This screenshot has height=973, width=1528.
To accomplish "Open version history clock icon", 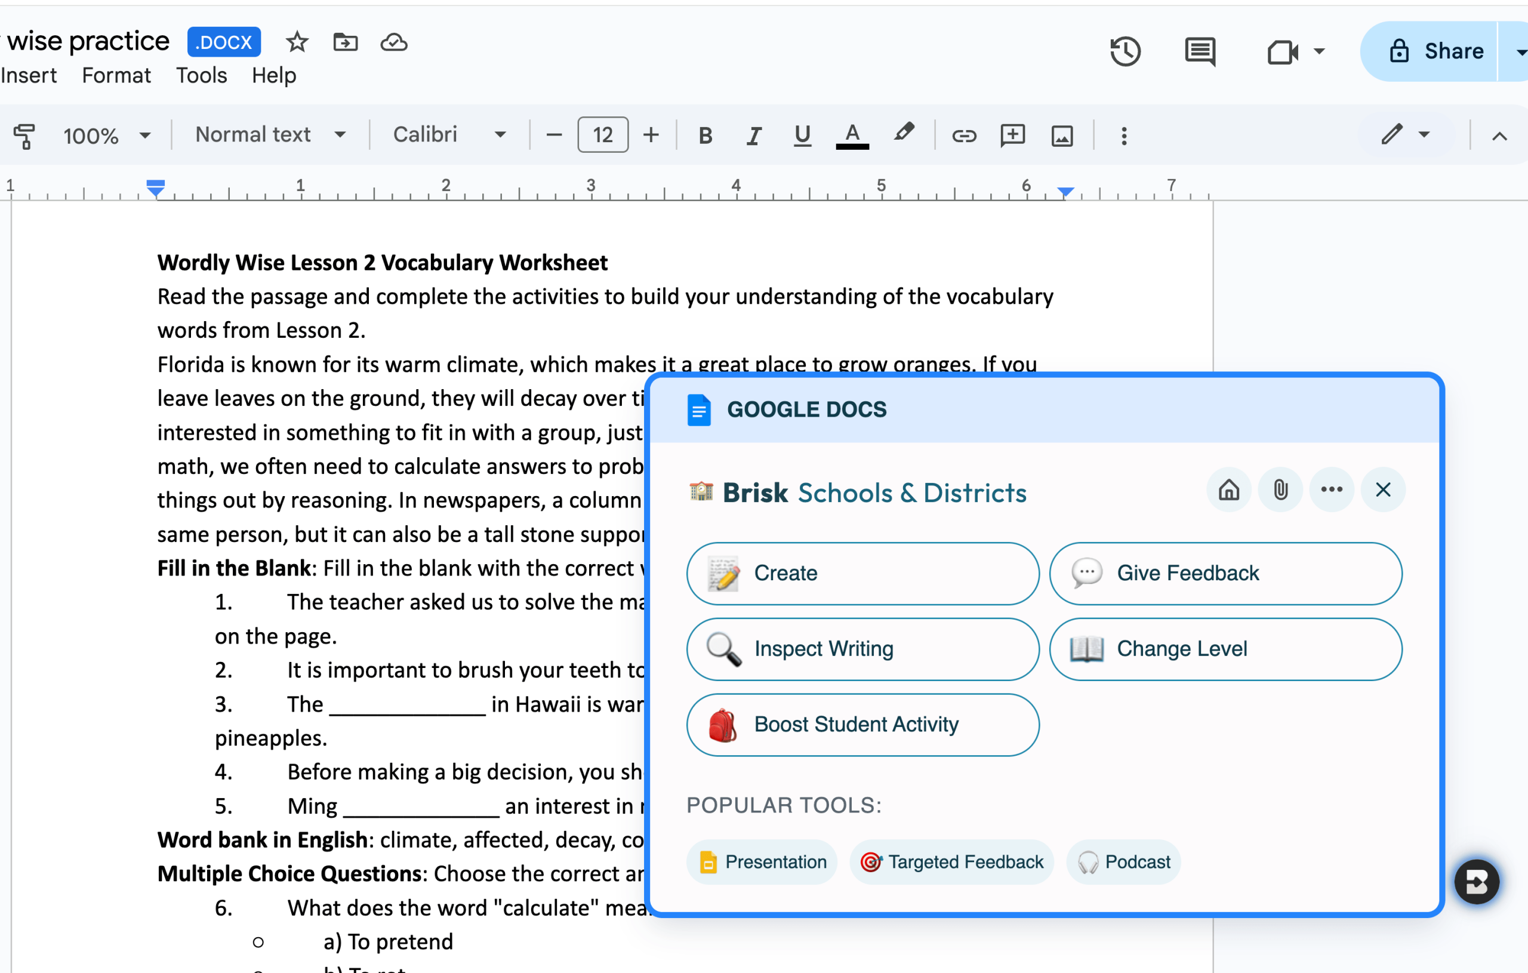I will coord(1125,51).
